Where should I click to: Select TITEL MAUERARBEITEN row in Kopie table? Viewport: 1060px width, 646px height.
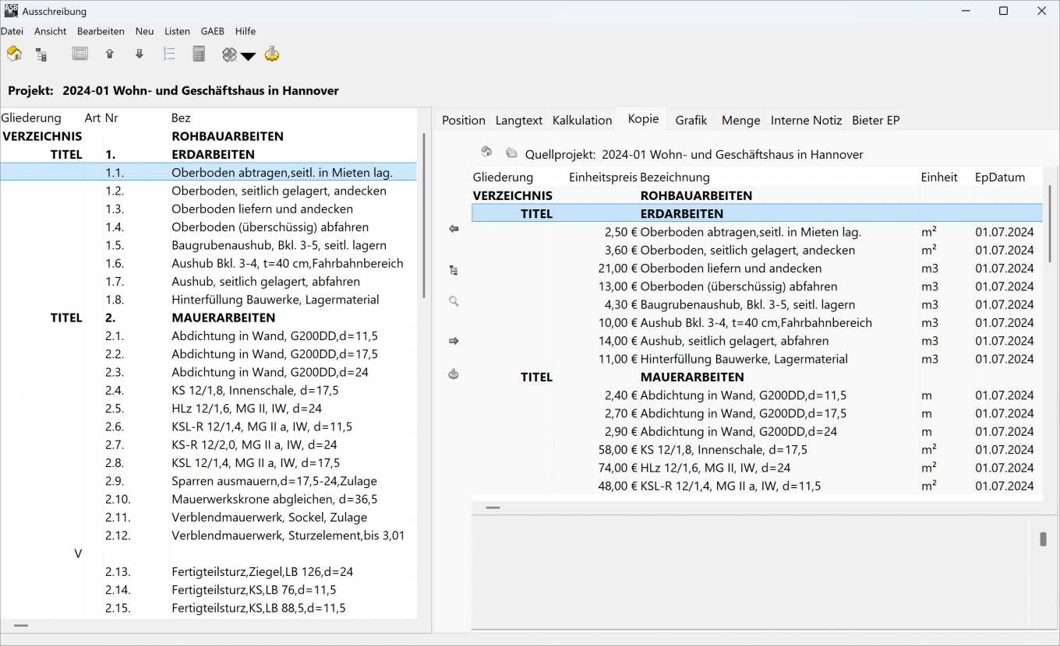pos(757,377)
